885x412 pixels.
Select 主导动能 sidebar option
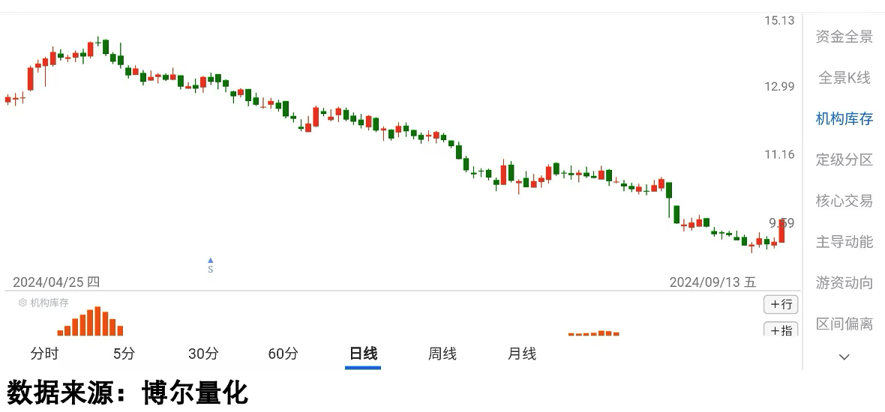coord(844,242)
